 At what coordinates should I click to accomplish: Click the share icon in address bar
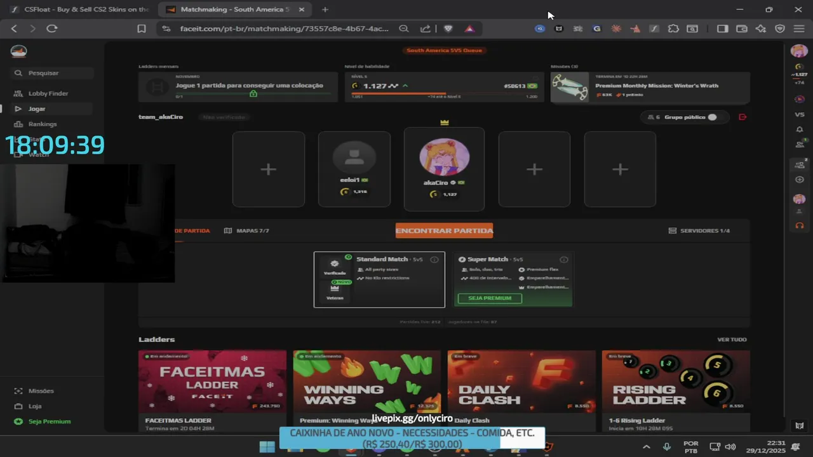coord(426,29)
